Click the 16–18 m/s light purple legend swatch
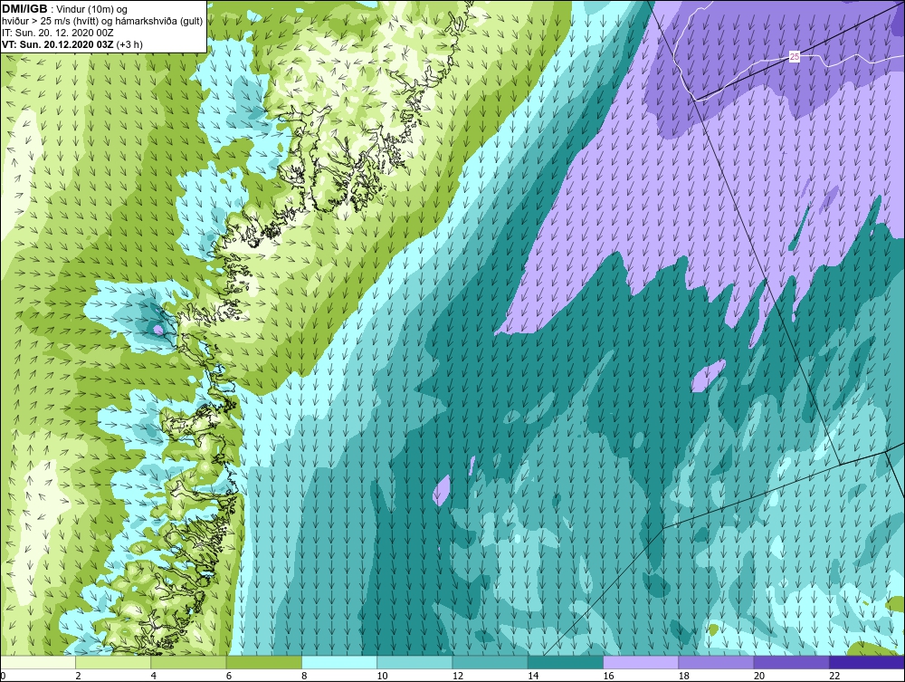 click(x=641, y=662)
